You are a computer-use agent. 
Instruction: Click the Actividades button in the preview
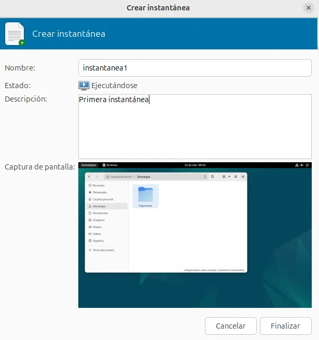89,165
